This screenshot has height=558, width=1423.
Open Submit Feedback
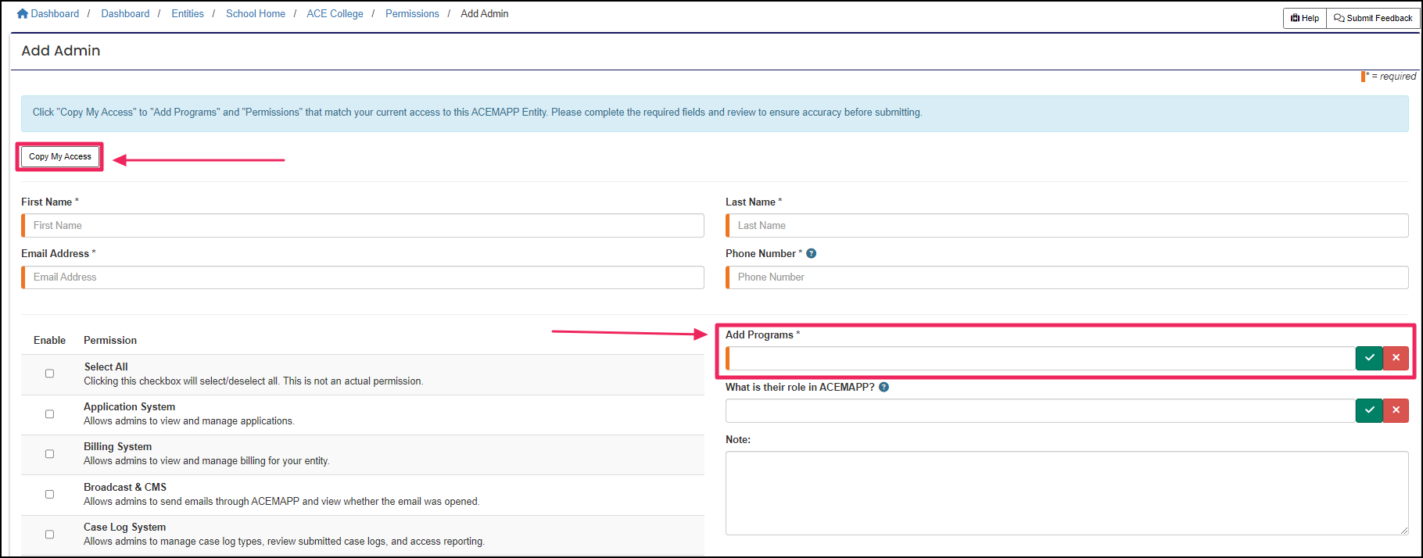click(x=1373, y=18)
